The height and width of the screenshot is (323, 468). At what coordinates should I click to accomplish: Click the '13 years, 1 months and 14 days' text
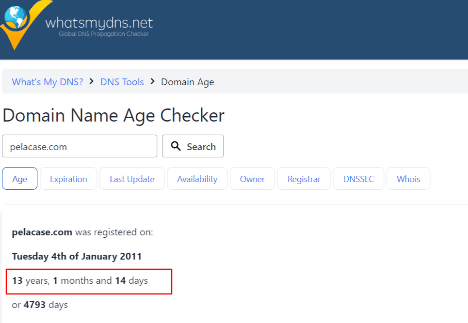point(80,281)
